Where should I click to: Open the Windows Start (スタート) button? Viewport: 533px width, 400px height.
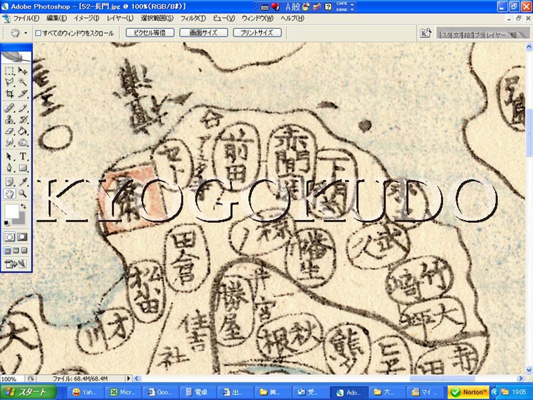coord(28,392)
